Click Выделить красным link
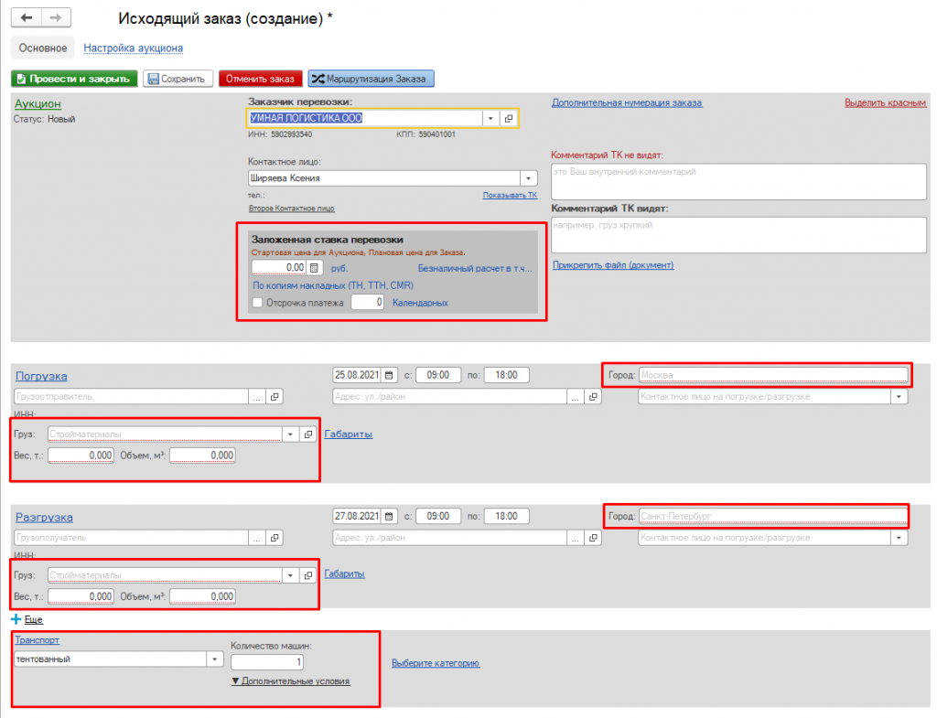The image size is (937, 718). click(x=885, y=102)
